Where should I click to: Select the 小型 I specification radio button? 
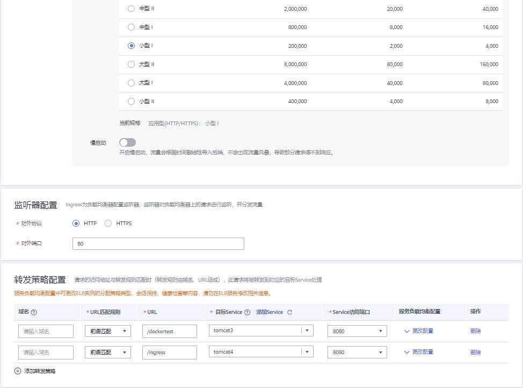pyautogui.click(x=131, y=46)
